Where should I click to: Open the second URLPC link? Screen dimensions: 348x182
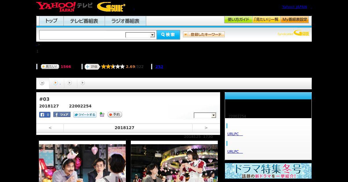click(x=235, y=152)
